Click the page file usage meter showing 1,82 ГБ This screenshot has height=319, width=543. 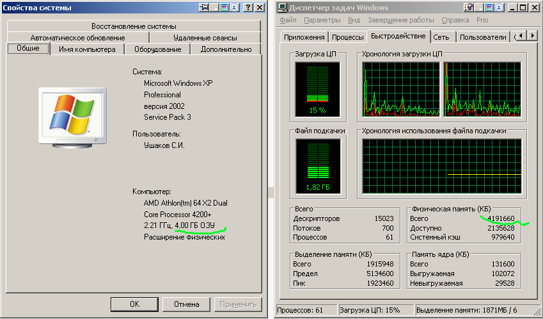pos(318,166)
